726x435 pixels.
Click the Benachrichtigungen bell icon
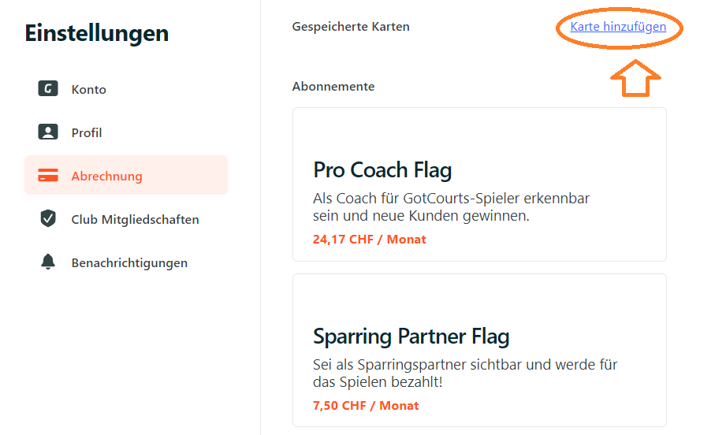coord(48,262)
